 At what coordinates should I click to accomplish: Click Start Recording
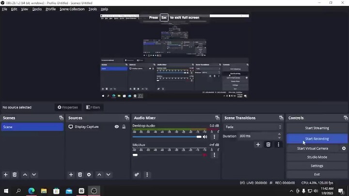pos(317,139)
